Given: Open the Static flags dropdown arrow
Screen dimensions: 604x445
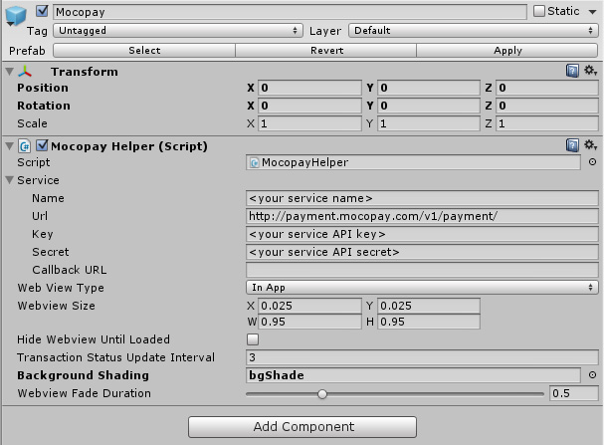Looking at the screenshot, I should pyautogui.click(x=592, y=12).
